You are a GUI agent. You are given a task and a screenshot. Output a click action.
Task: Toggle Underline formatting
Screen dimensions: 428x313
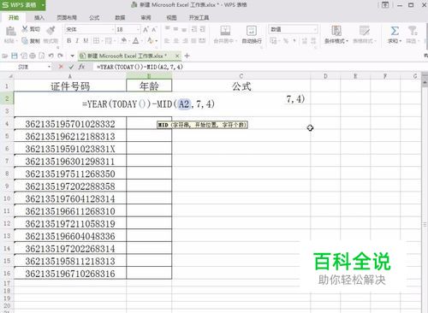(x=86, y=41)
